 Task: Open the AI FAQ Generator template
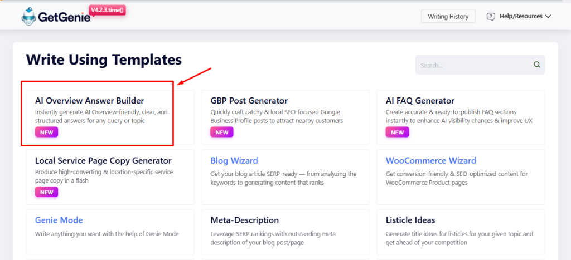(x=420, y=101)
